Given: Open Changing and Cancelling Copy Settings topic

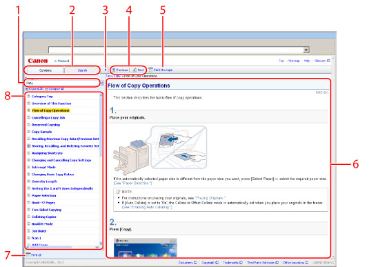Looking at the screenshot, I should click(61, 160).
